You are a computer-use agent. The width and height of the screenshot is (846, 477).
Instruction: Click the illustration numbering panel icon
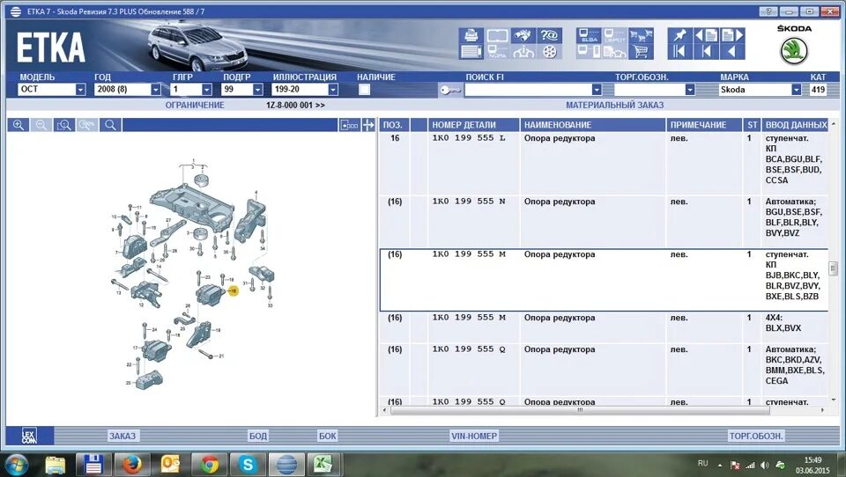(349, 125)
